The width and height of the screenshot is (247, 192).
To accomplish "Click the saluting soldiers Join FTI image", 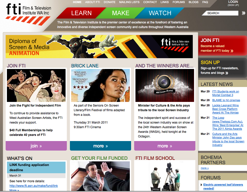I will [36, 85].
